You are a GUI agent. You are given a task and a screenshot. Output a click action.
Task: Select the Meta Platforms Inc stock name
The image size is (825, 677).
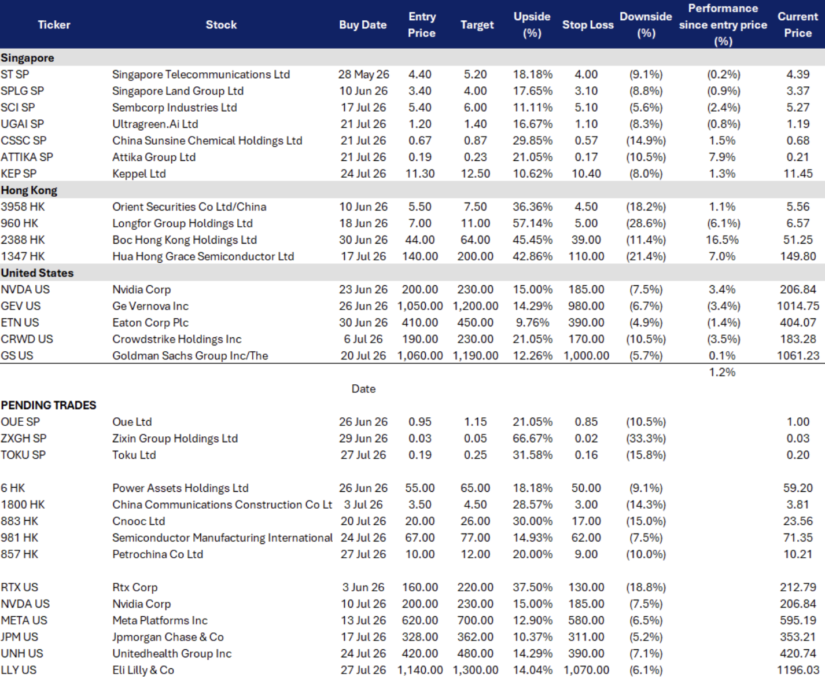coord(160,620)
